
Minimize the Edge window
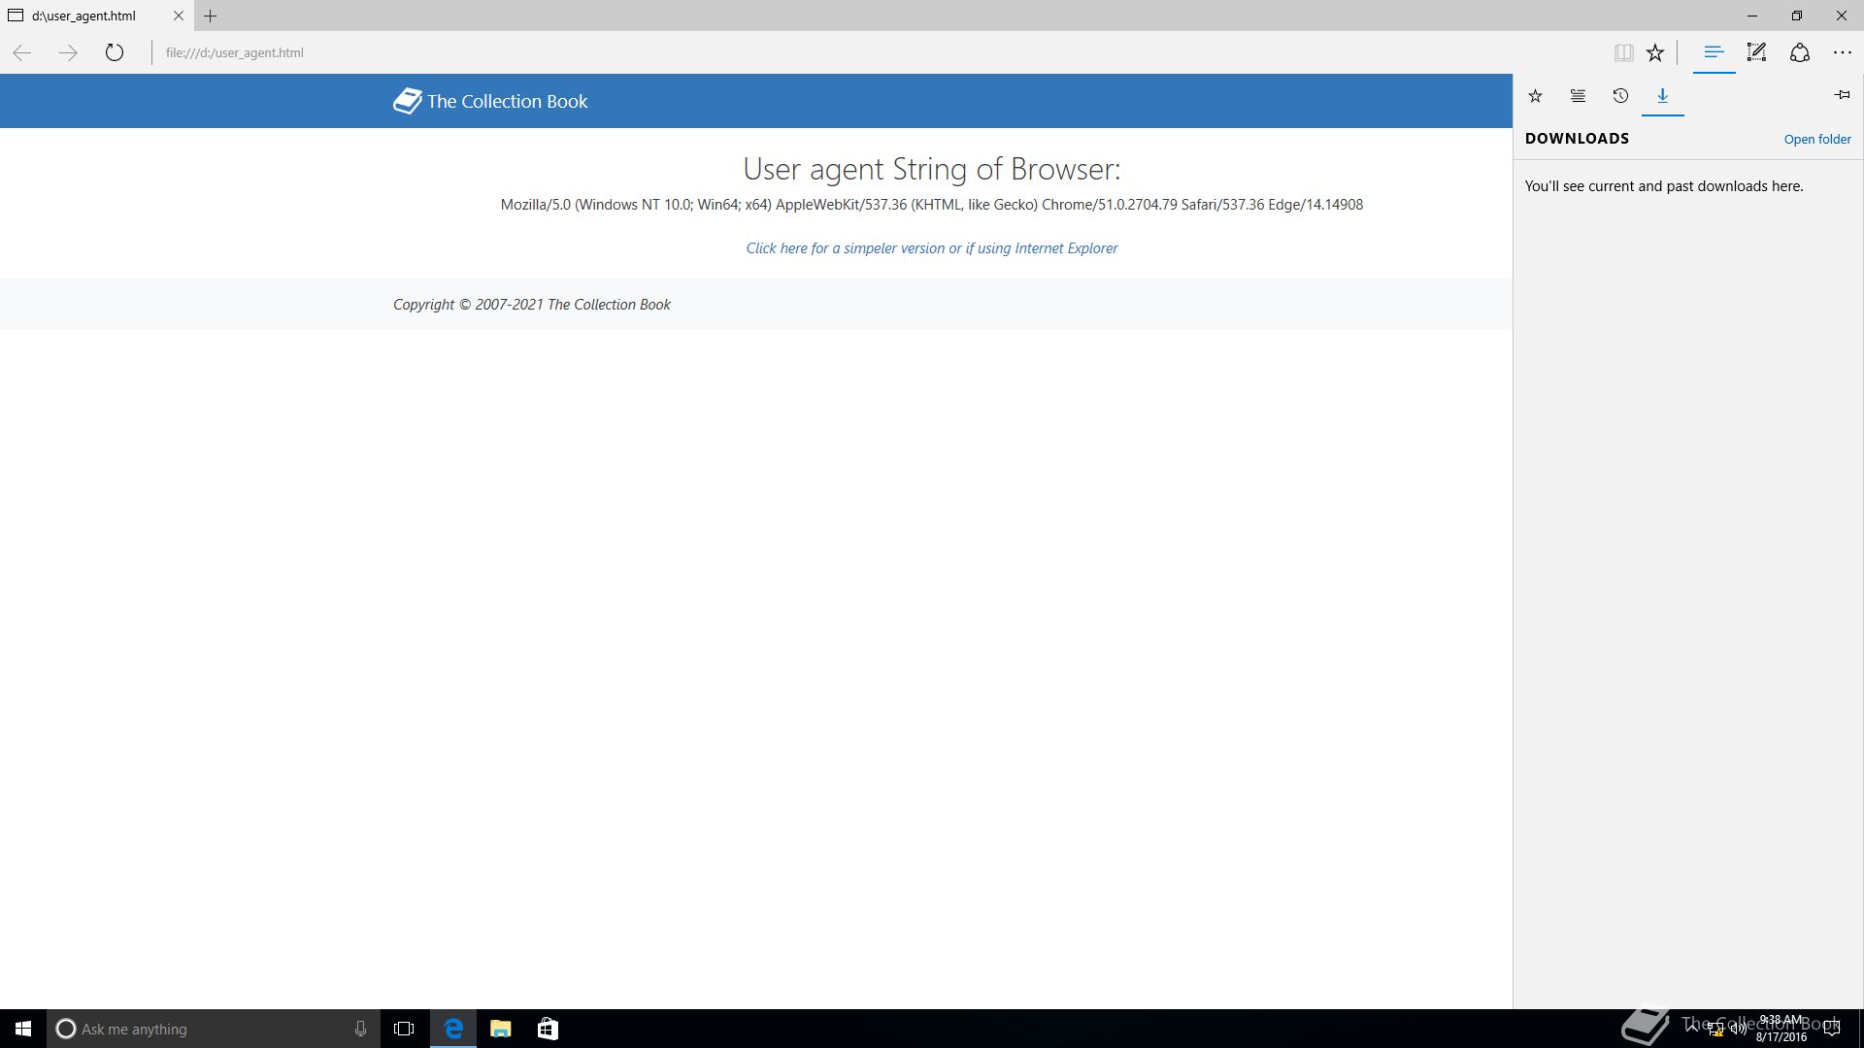click(x=1752, y=16)
